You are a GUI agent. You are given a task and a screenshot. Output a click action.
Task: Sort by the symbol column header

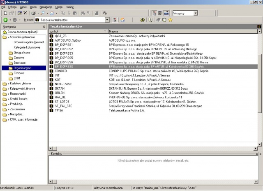tap(78, 31)
